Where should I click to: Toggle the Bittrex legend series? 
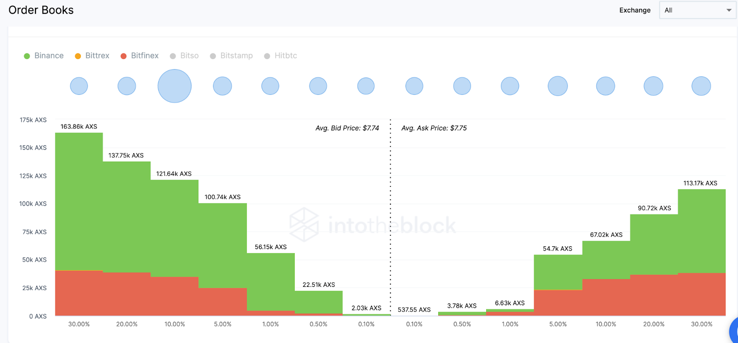pyautogui.click(x=92, y=56)
